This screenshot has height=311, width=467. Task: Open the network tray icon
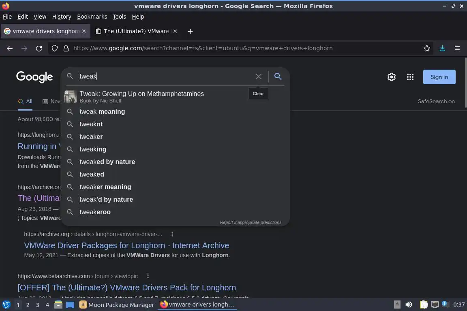[x=435, y=305]
